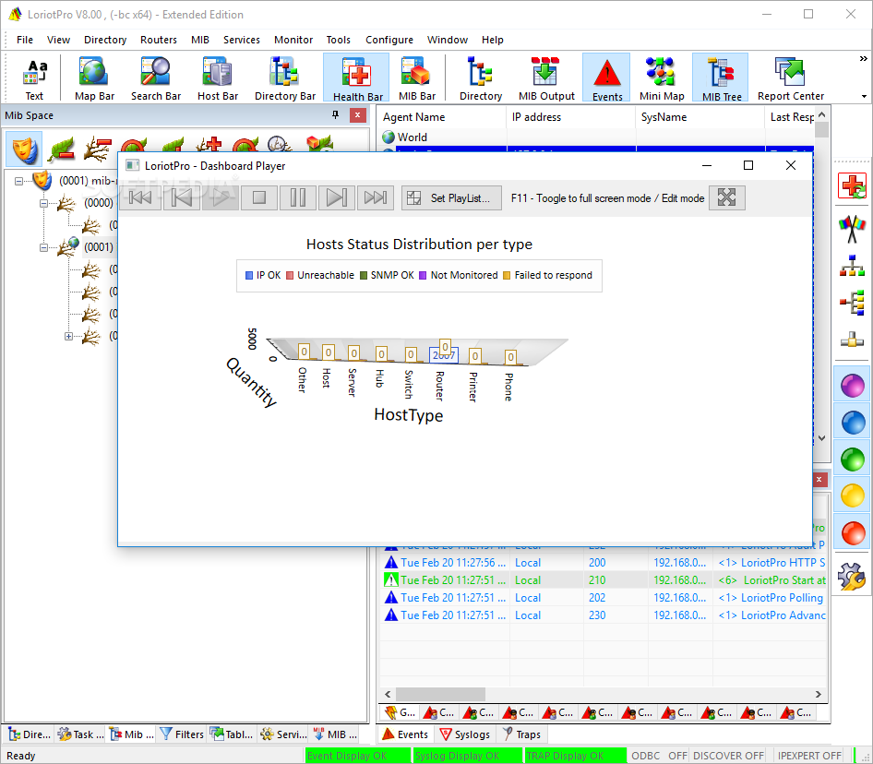Select the World agent row
Image resolution: width=873 pixels, height=764 pixels.
pyautogui.click(x=596, y=137)
